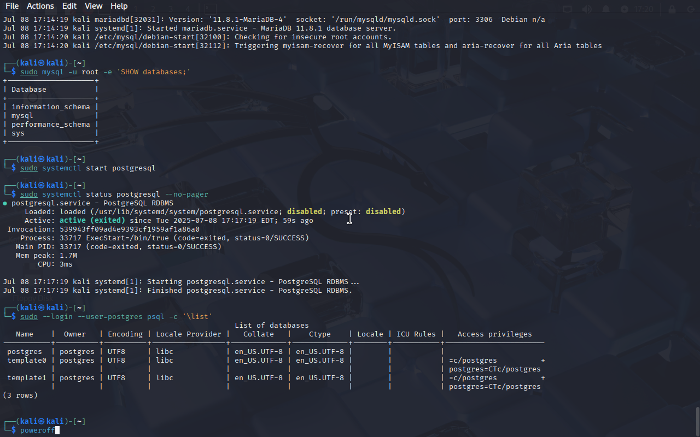
Task: Click 'Checking for insecure root accounts' message
Action: pyautogui.click(x=313, y=37)
